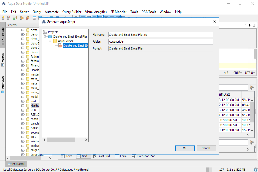
Task: Expand the Northwind database node
Action: 23,106
